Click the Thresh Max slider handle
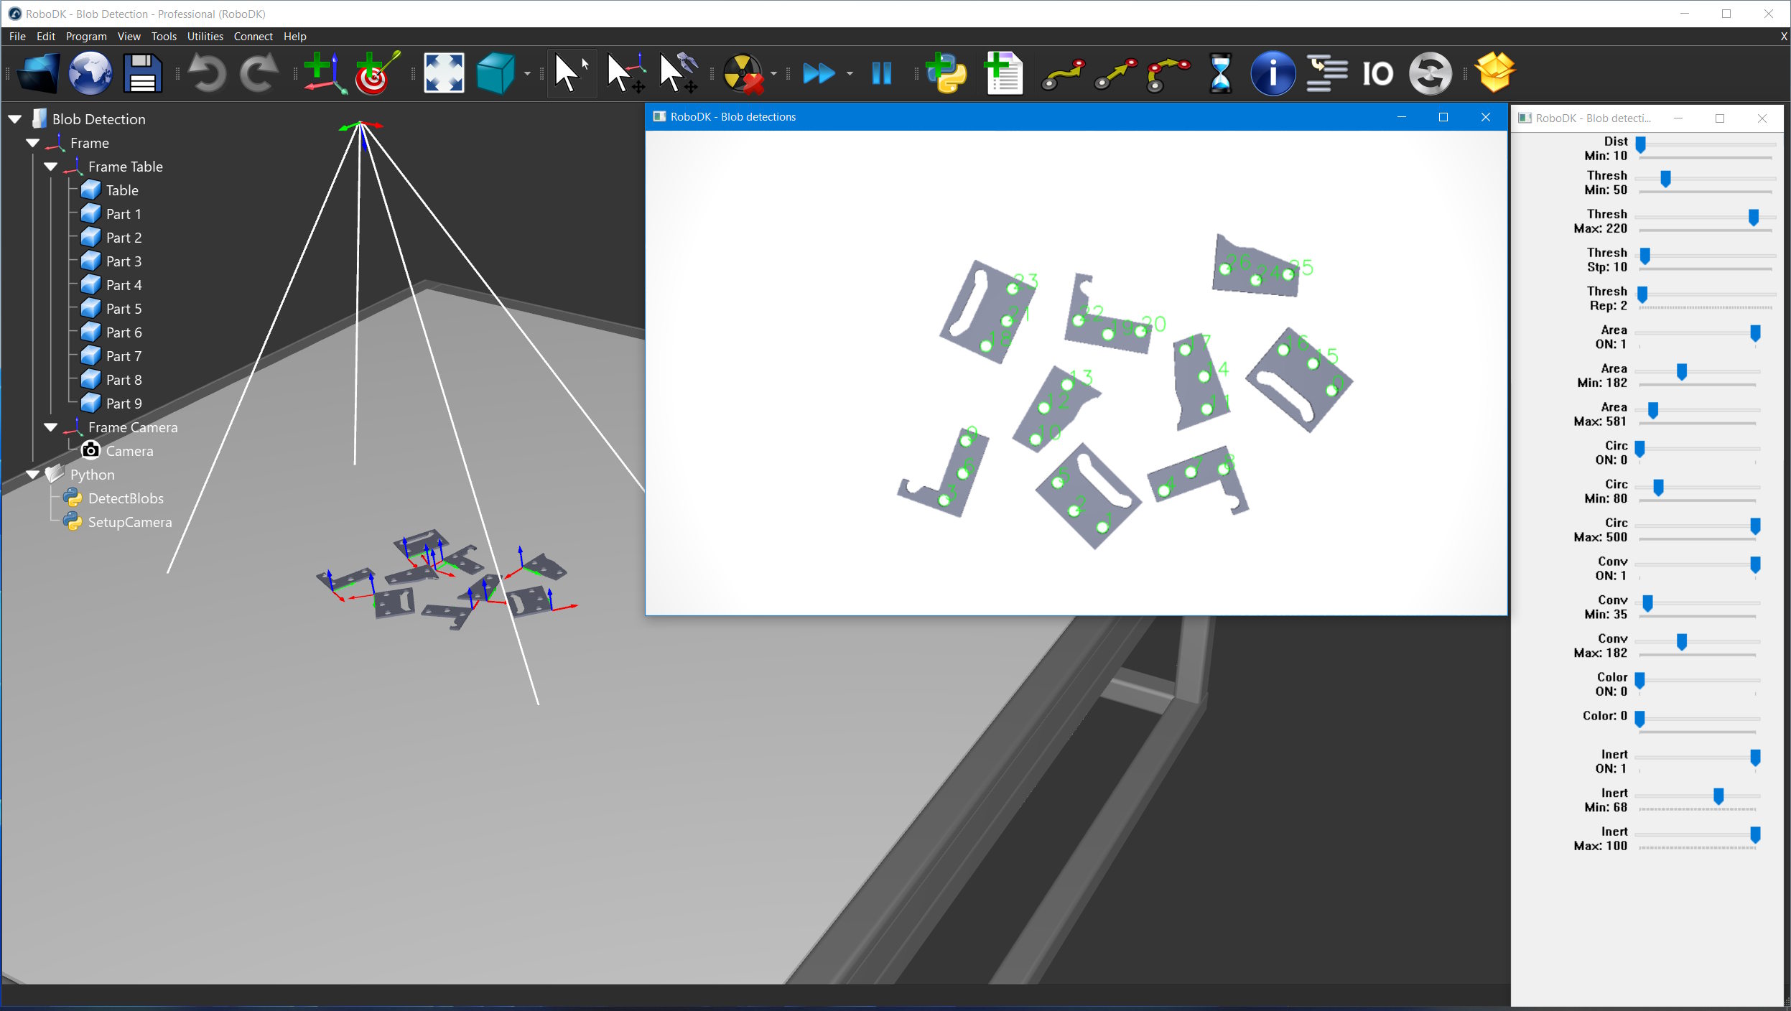The width and height of the screenshot is (1791, 1011). pyautogui.click(x=1753, y=218)
